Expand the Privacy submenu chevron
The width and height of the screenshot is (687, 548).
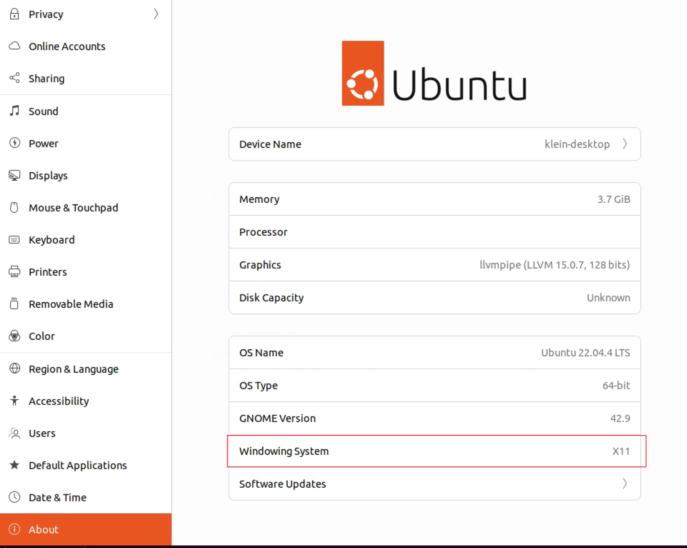point(156,14)
